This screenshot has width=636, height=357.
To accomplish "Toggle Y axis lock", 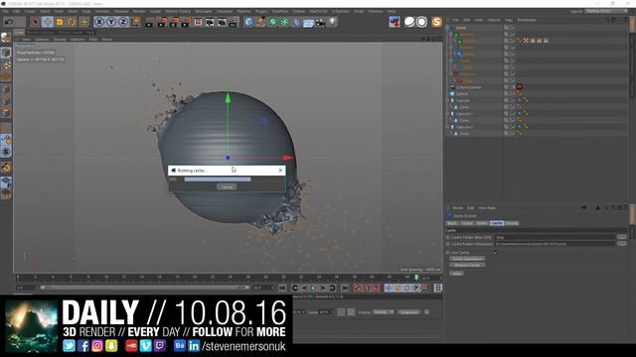I will [110, 22].
